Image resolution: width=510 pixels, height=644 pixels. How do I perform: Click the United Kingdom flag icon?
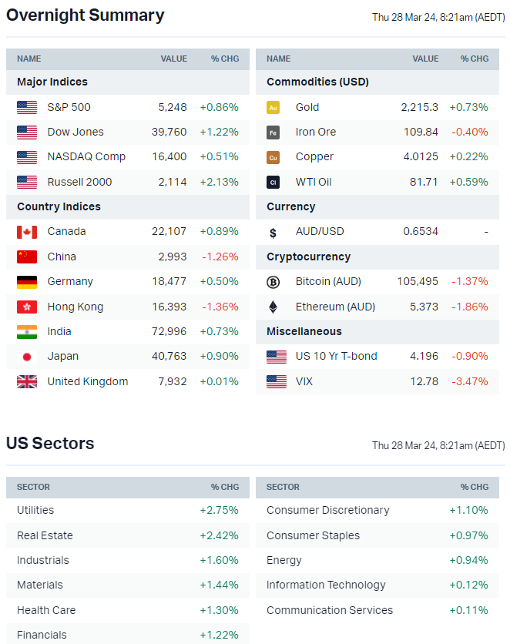[x=27, y=381]
